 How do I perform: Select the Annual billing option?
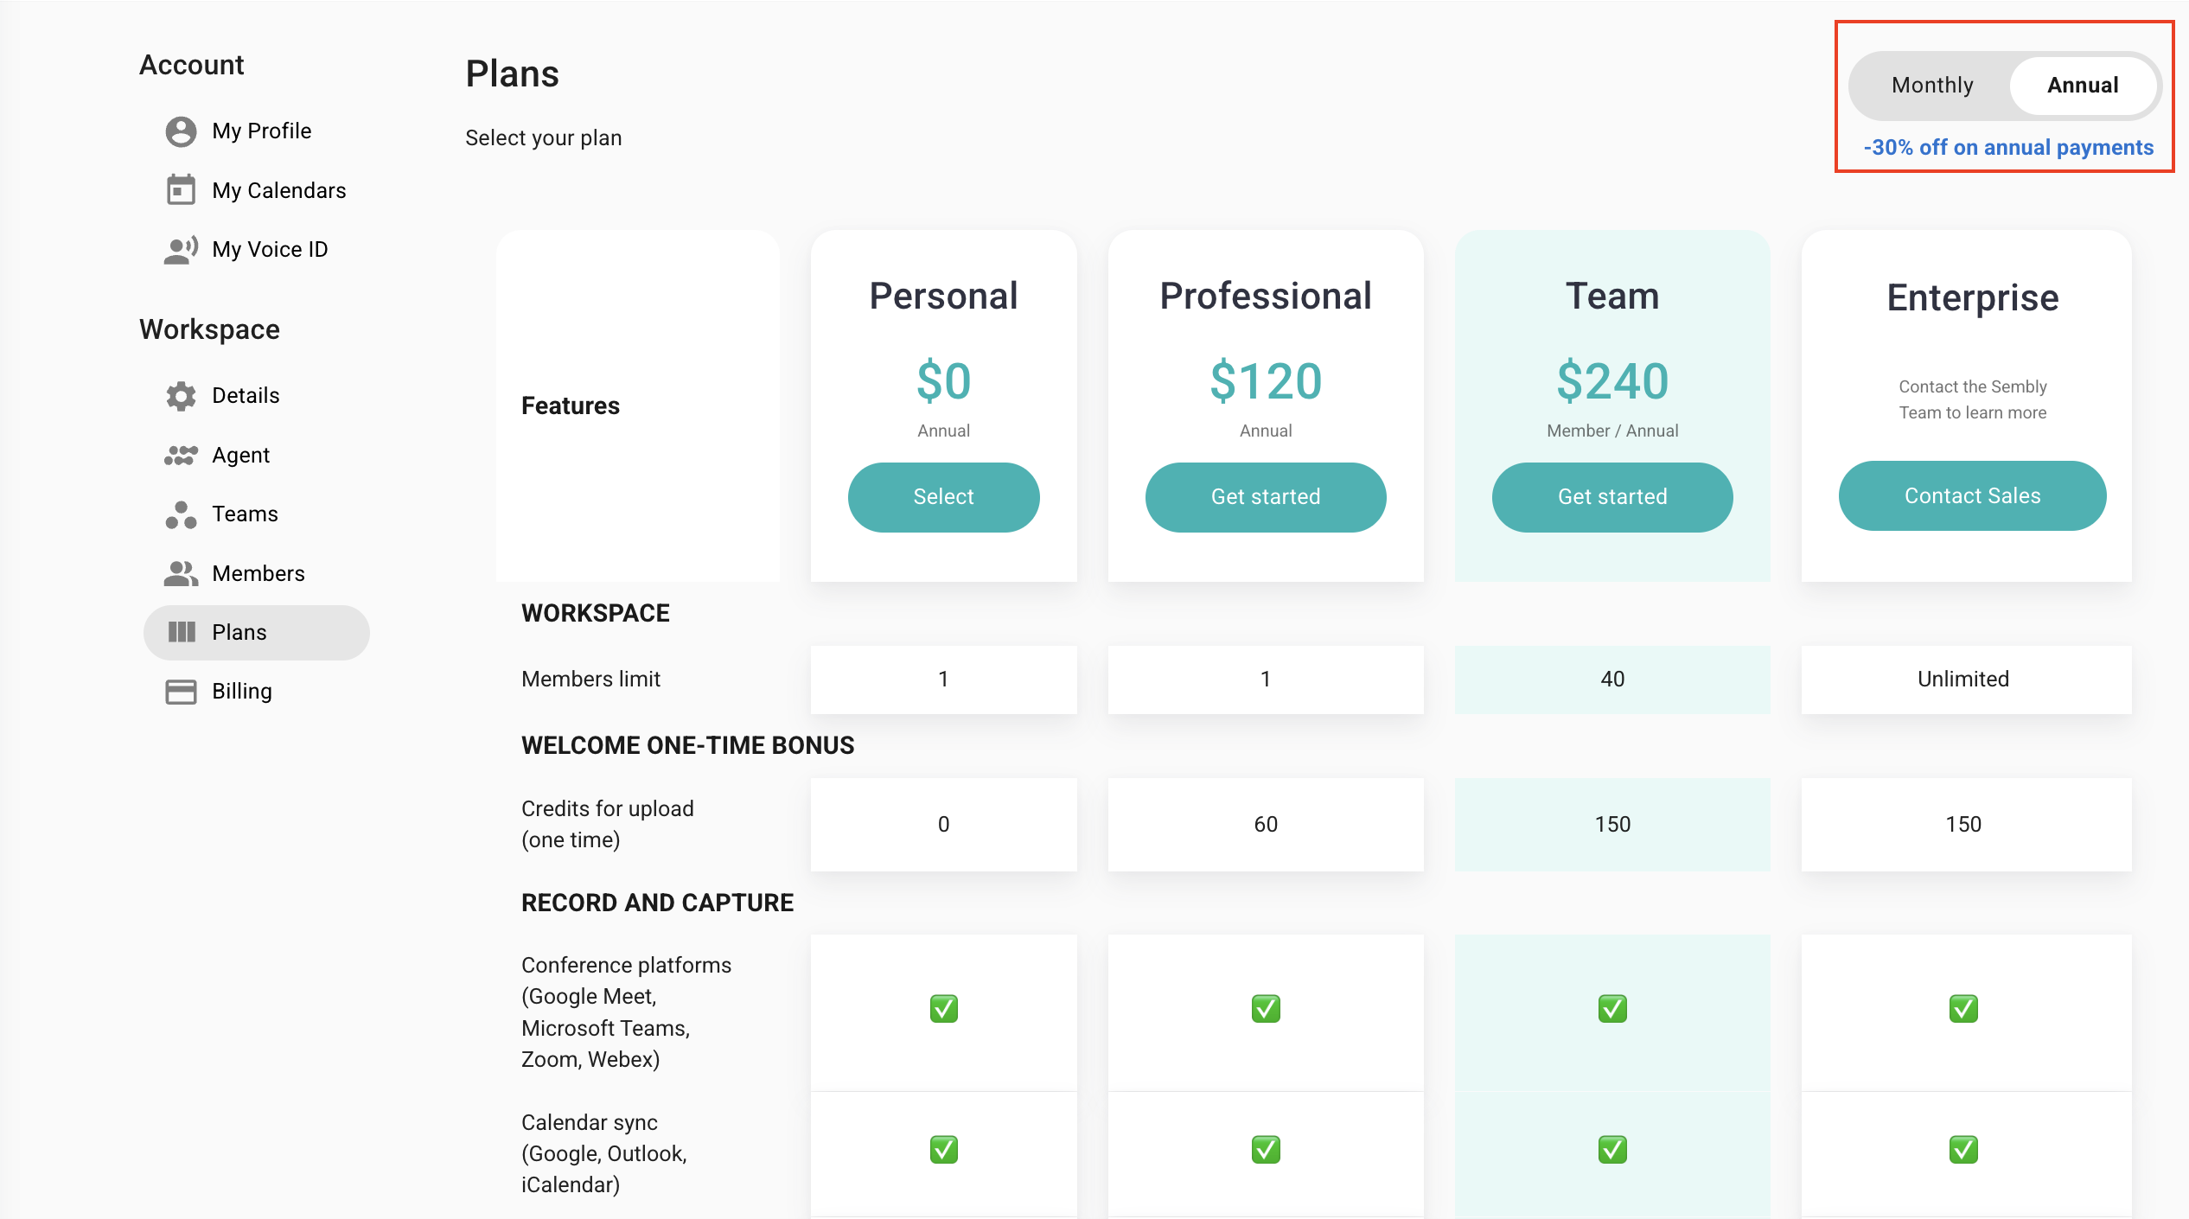2082,86
